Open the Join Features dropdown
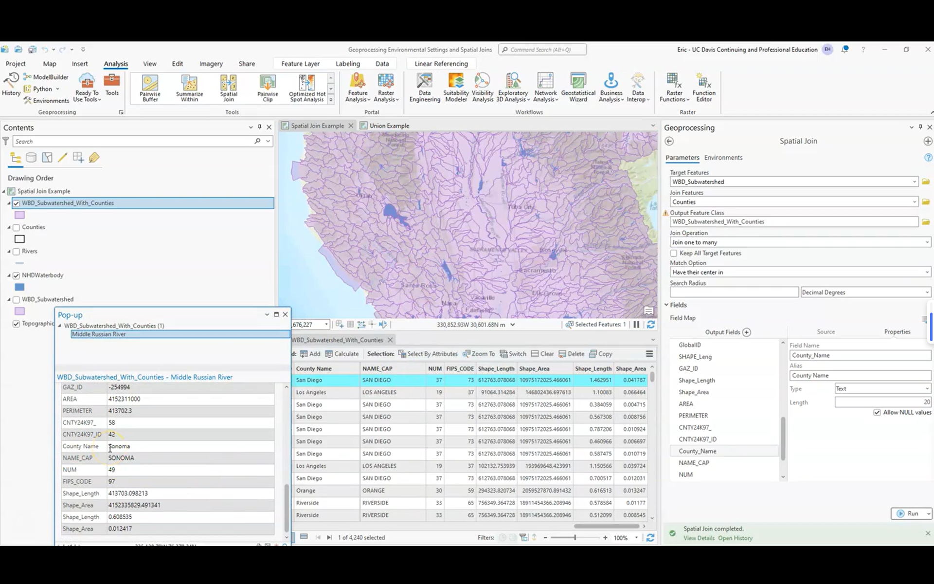This screenshot has width=934, height=584. (915, 202)
